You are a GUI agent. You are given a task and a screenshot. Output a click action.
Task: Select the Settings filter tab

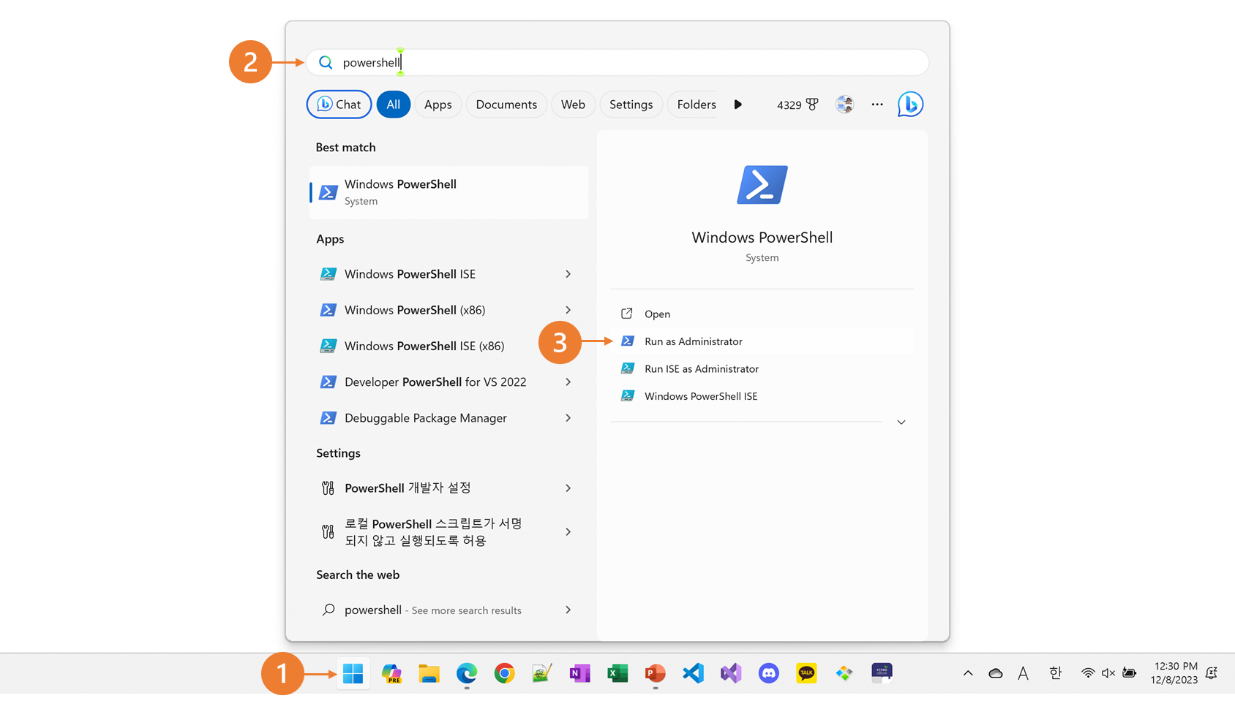click(x=631, y=105)
